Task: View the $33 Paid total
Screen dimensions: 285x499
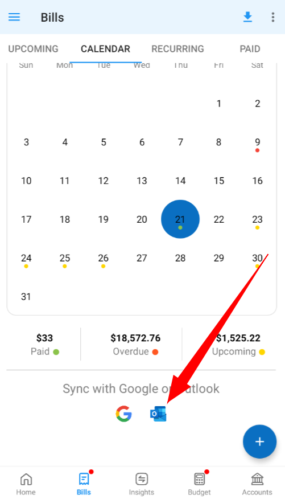Action: click(44, 344)
